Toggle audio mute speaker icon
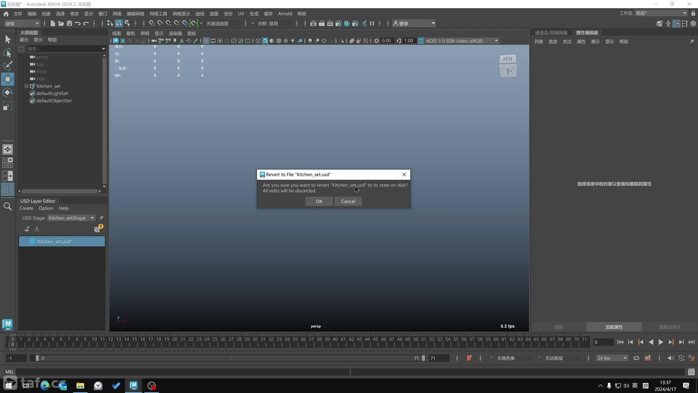Image resolution: width=698 pixels, height=393 pixels. pos(671,358)
